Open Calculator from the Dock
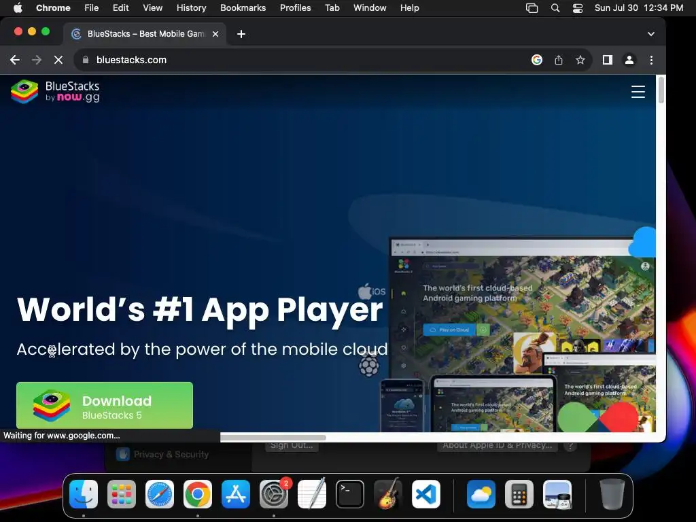 pyautogui.click(x=519, y=494)
